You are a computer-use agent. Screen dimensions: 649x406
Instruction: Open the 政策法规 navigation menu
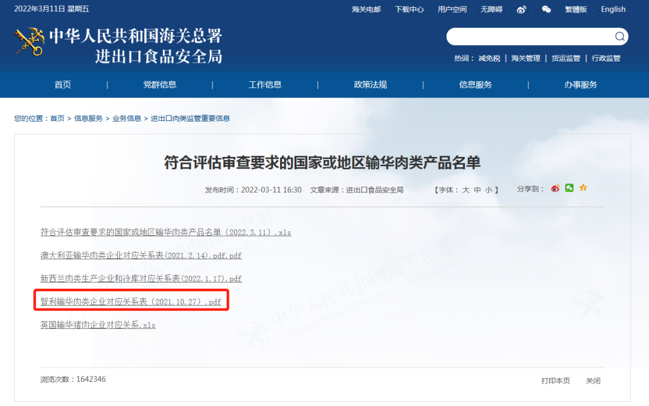(370, 85)
